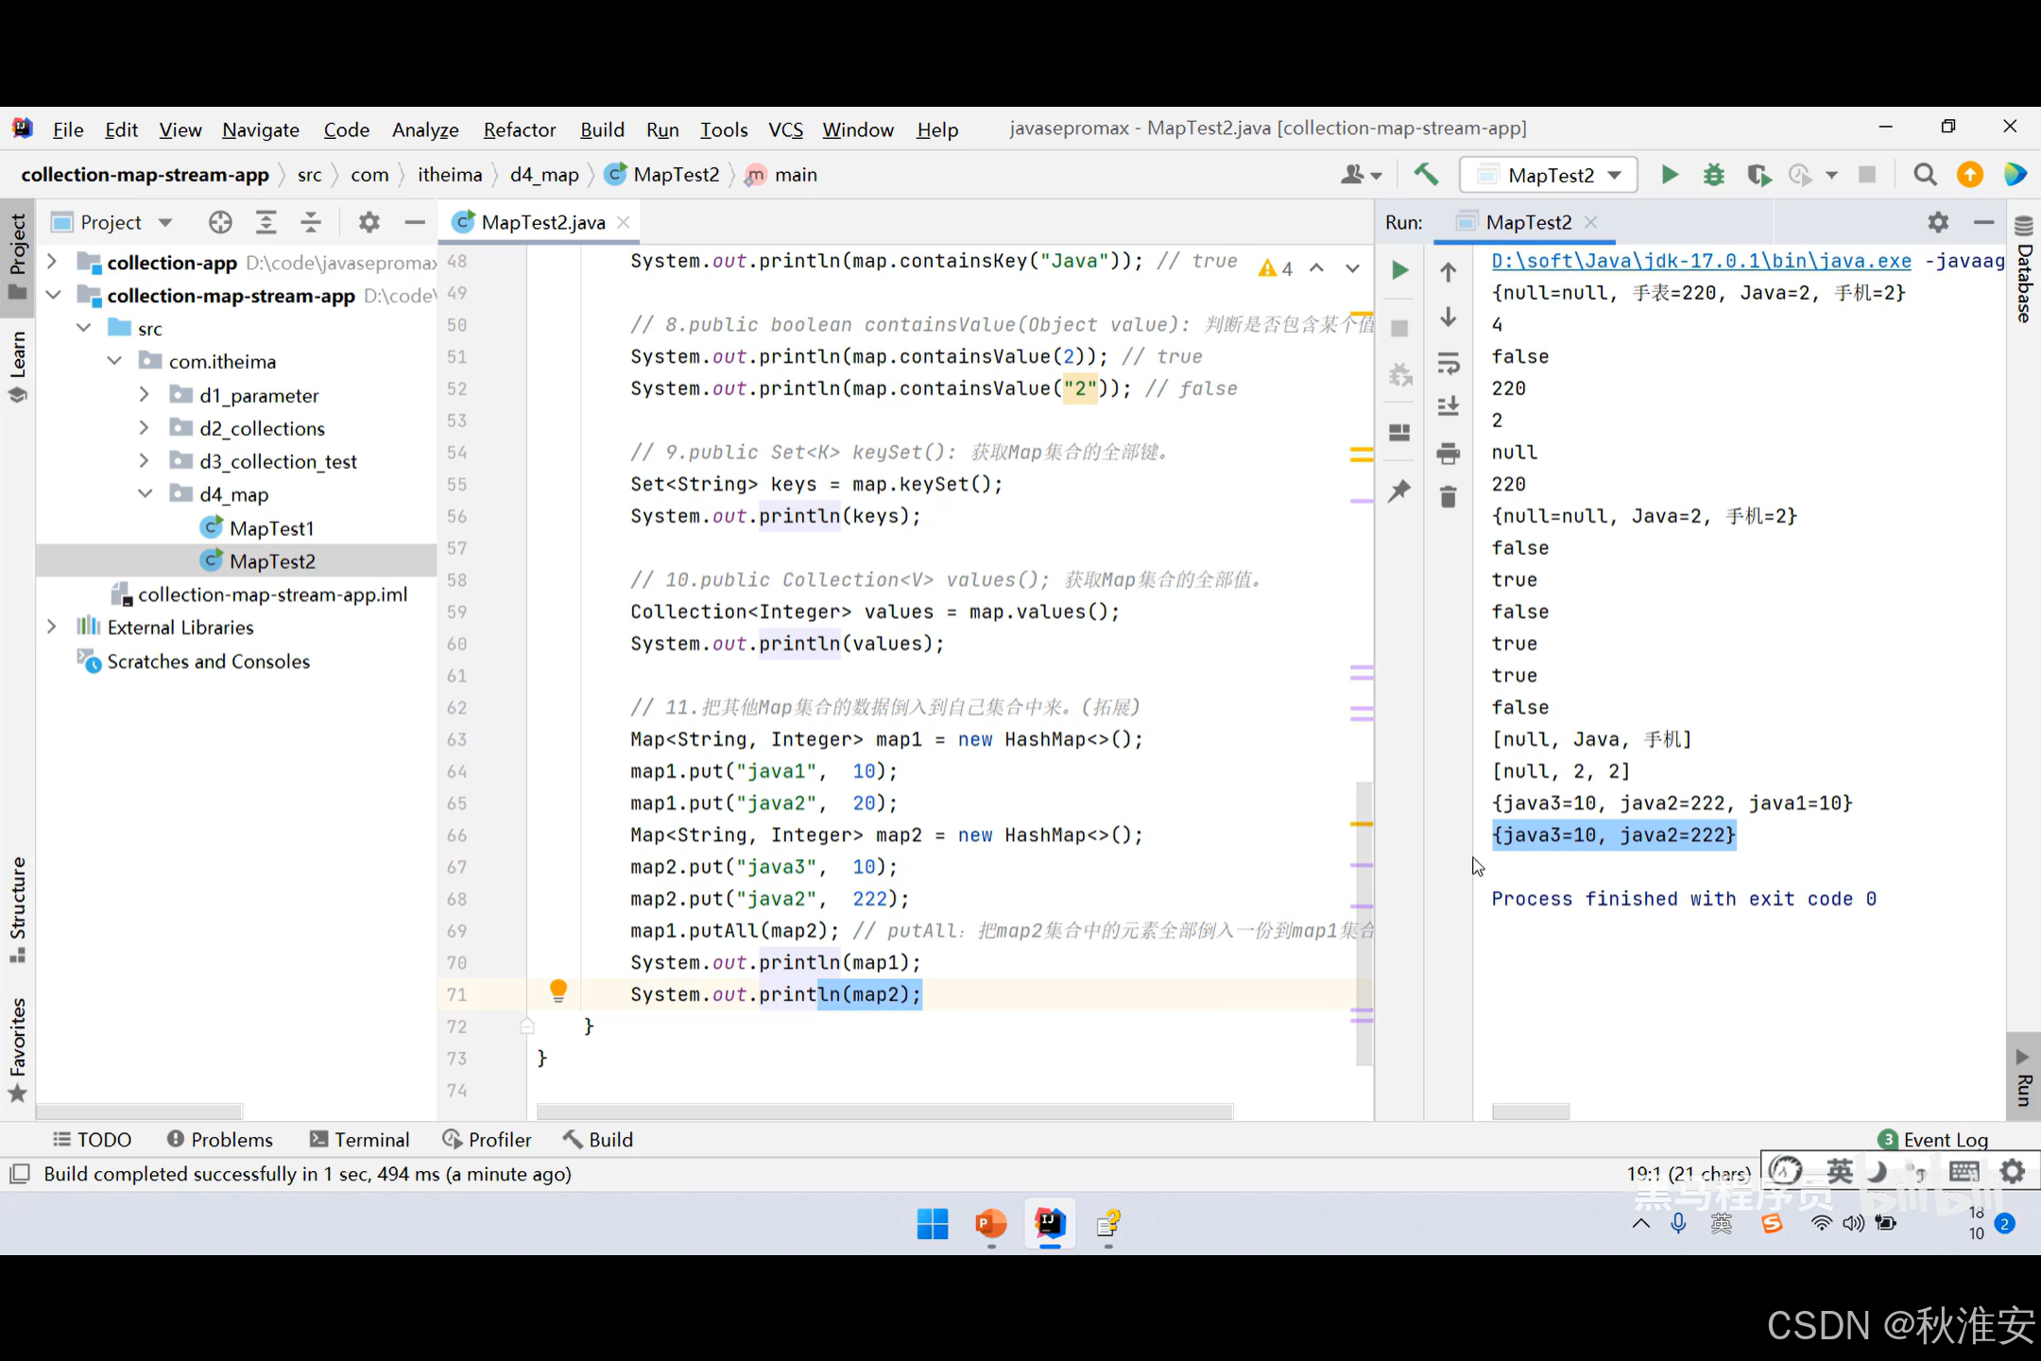Toggle scroll to end in console
2041x1361 pixels.
click(1448, 407)
